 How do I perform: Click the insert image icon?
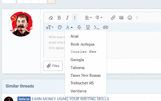(121, 18)
